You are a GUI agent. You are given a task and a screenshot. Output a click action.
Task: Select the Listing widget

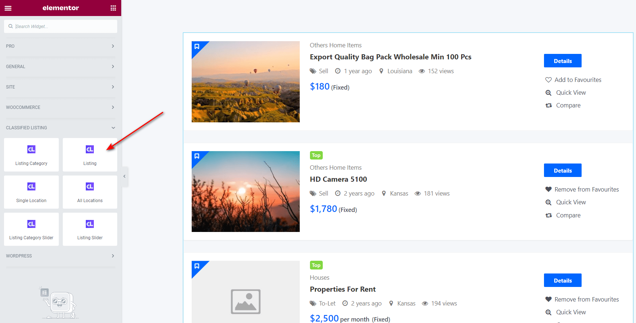click(x=90, y=155)
